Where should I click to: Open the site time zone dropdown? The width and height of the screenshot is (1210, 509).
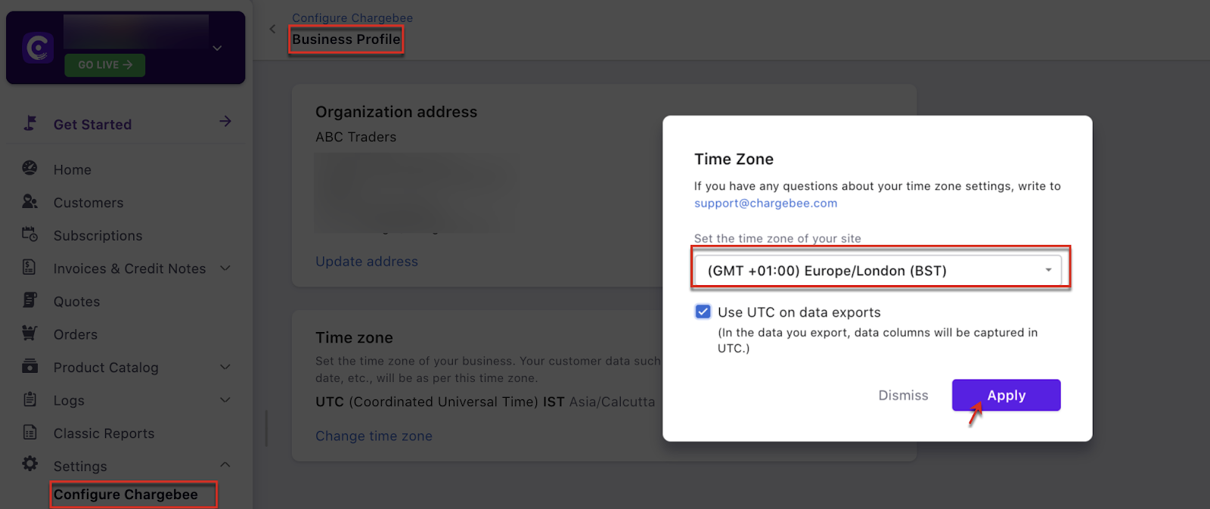[878, 271]
